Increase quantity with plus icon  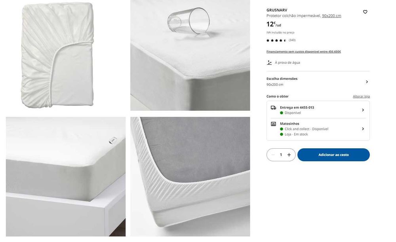[289, 155]
